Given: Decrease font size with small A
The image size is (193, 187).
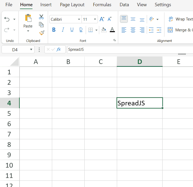Looking at the screenshot, I should tap(110, 19).
